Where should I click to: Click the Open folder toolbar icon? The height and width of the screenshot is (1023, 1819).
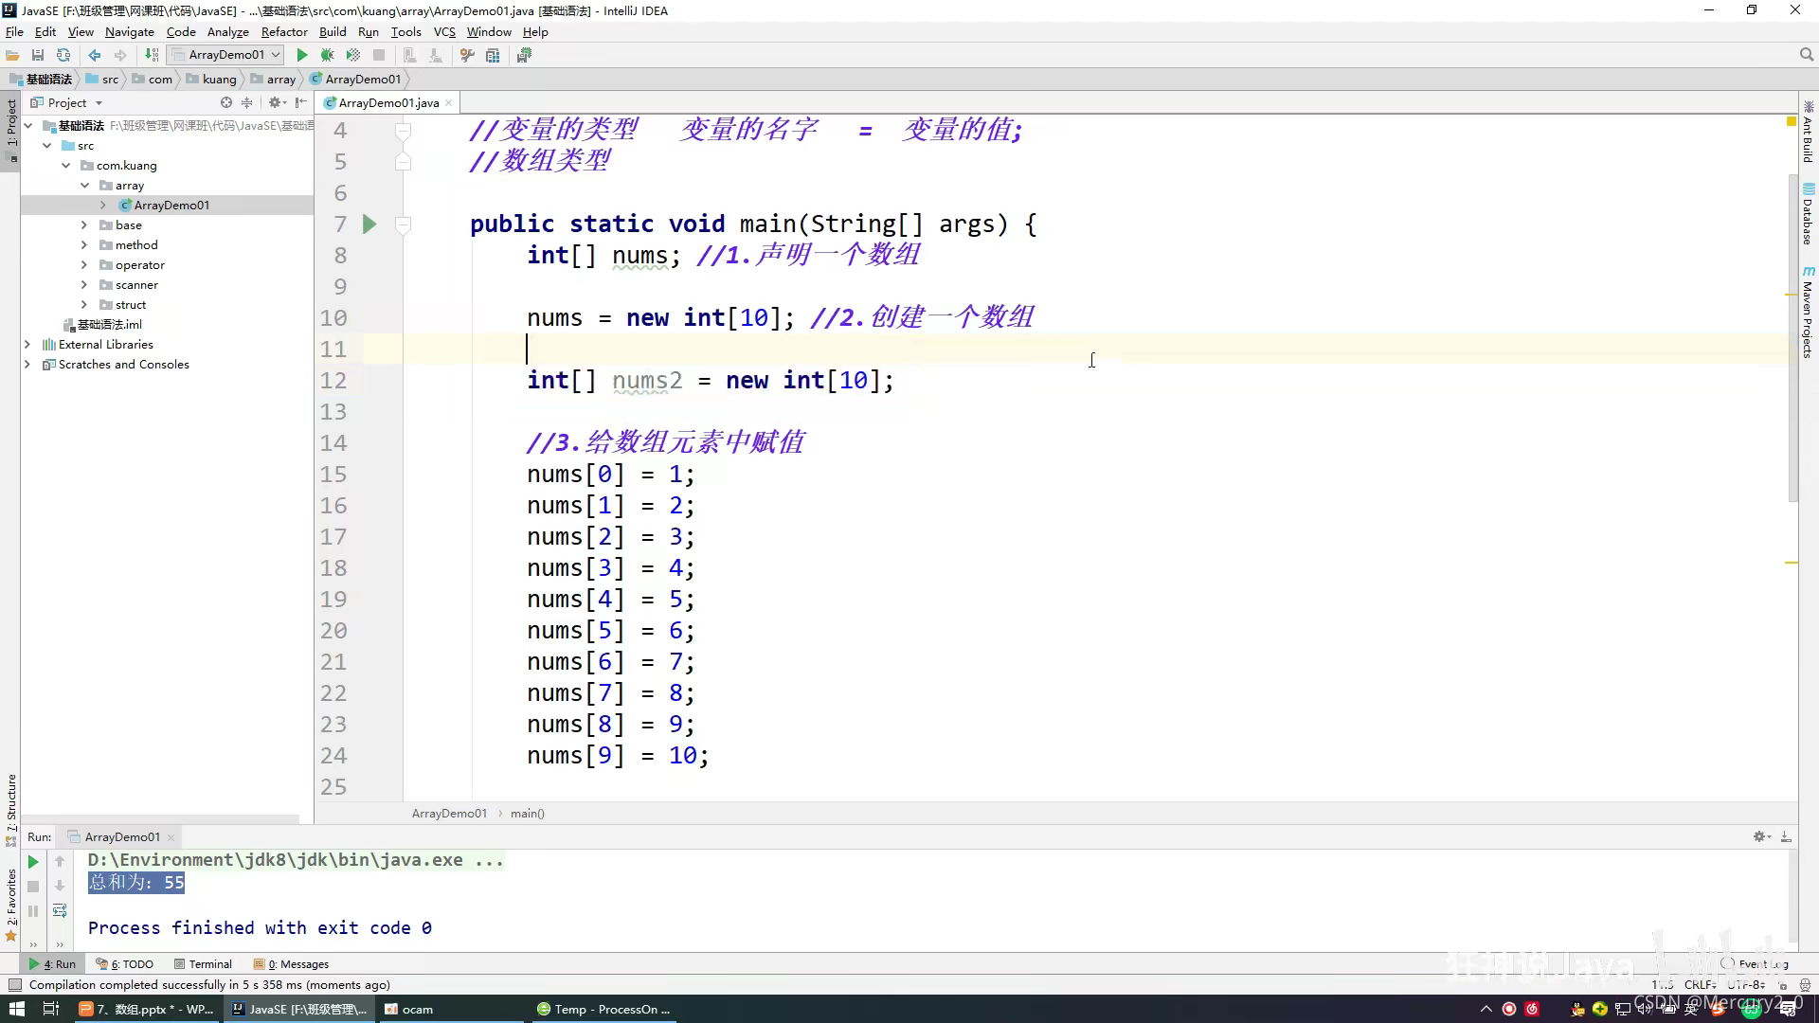pyautogui.click(x=12, y=55)
